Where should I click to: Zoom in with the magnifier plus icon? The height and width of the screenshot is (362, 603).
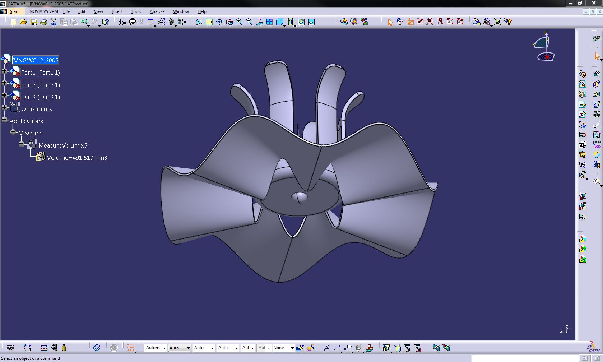239,22
